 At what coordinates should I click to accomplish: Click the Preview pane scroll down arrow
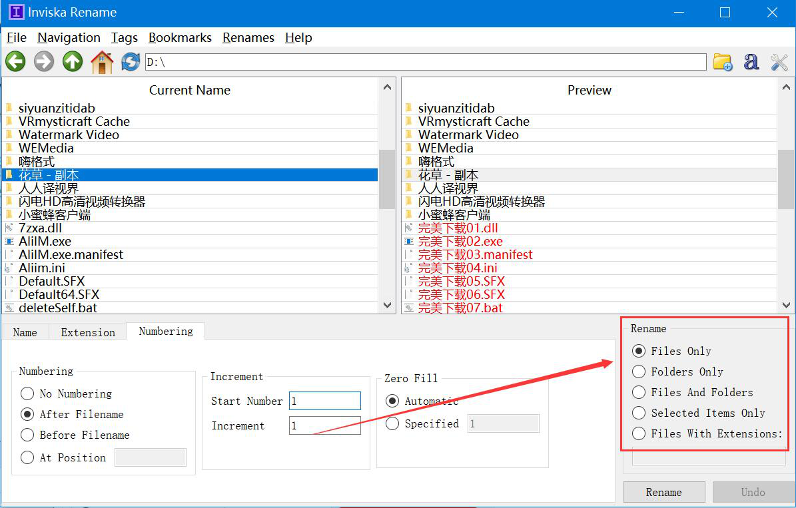pos(787,305)
